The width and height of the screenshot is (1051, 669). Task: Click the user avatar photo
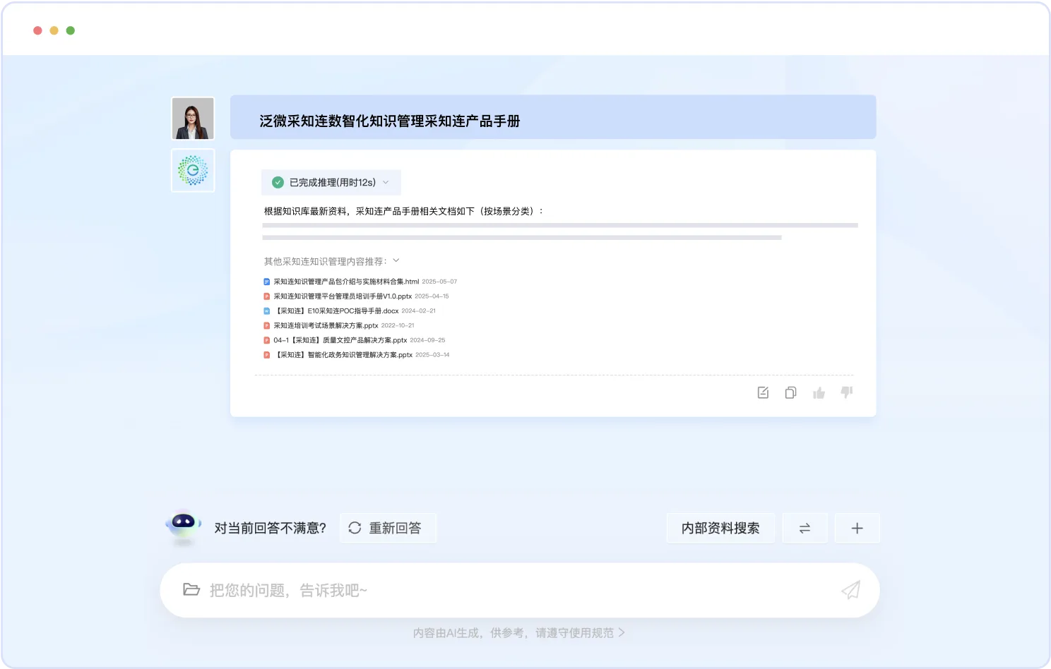click(x=193, y=119)
